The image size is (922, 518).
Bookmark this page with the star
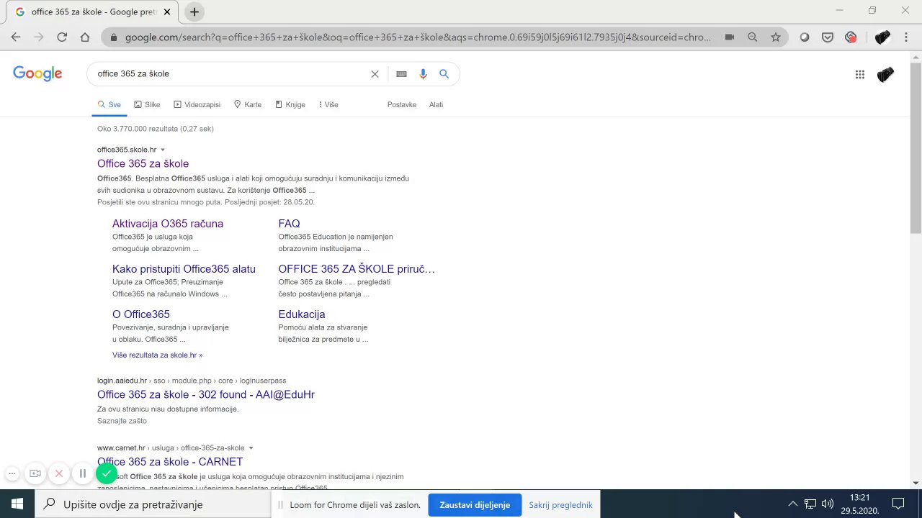pyautogui.click(x=776, y=37)
